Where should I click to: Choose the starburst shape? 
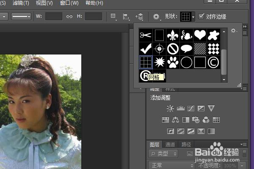(x=159, y=62)
